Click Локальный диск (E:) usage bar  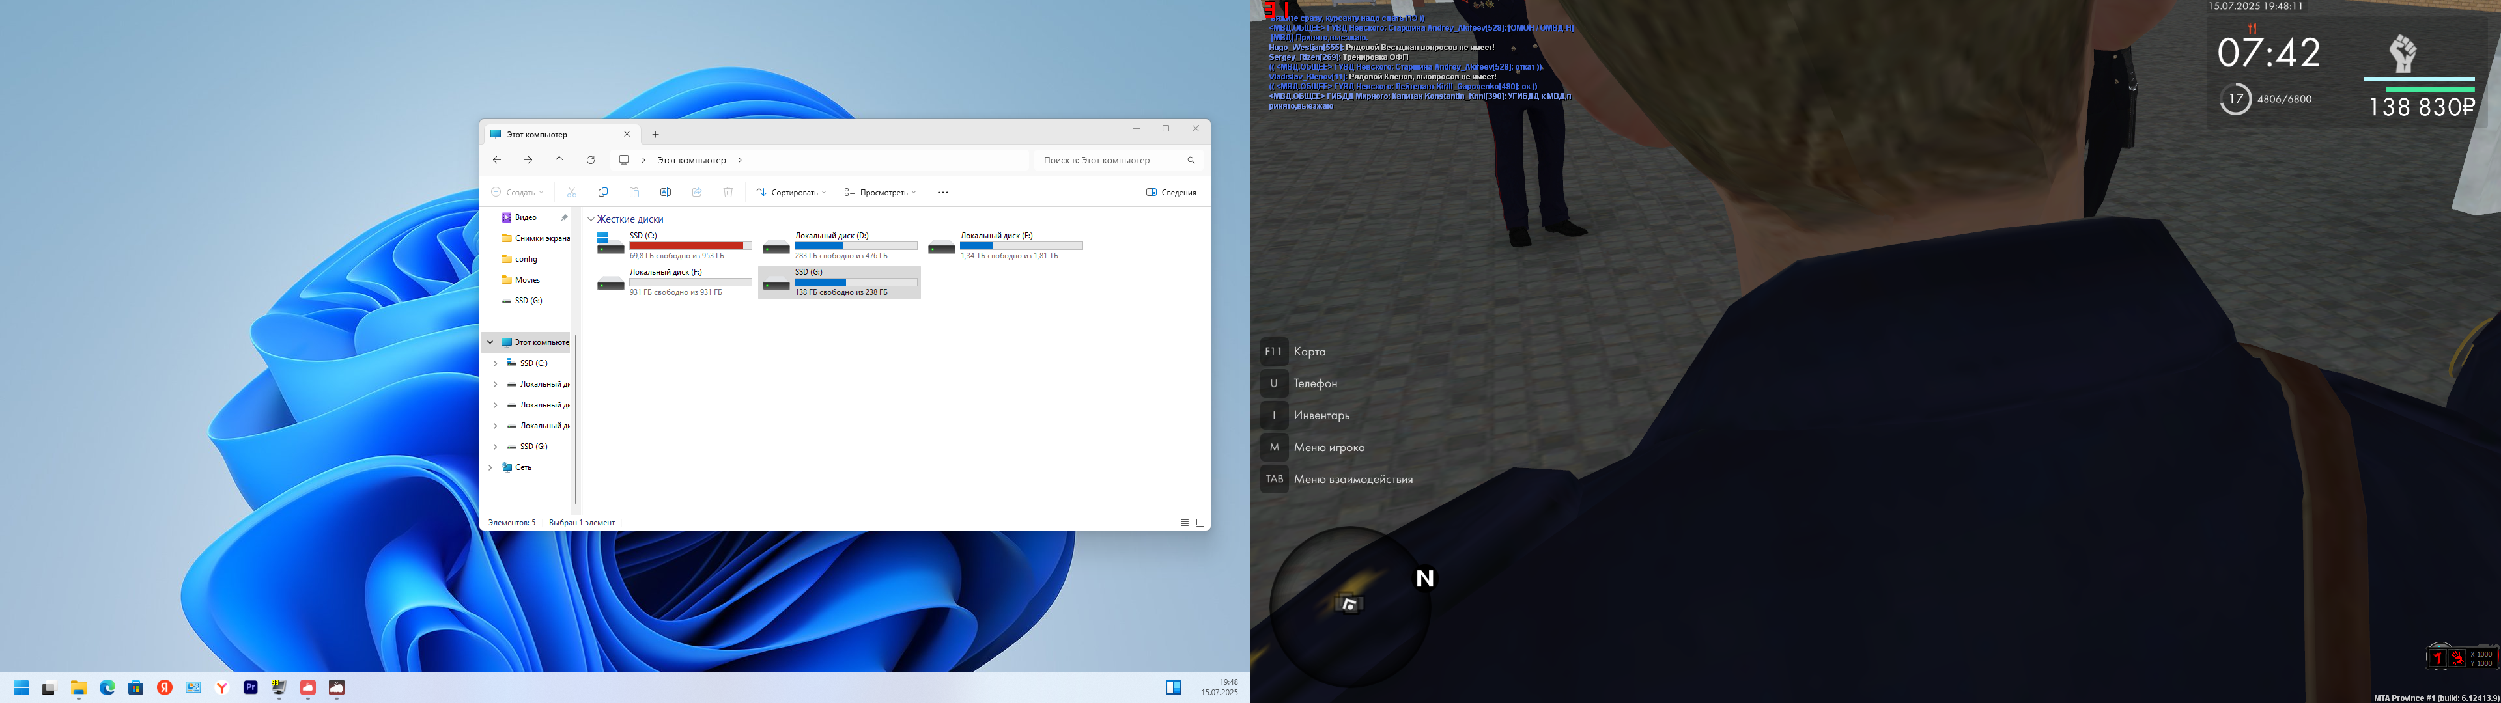tap(1021, 245)
